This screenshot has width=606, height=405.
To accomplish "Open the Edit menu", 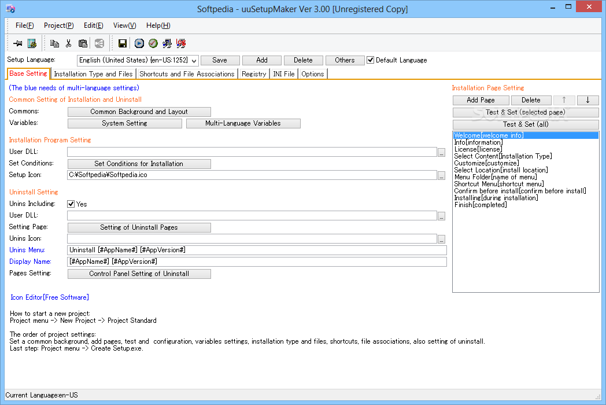I will point(94,25).
